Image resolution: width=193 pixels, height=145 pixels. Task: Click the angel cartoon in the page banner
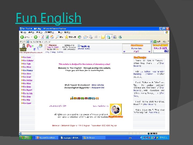tap(40, 46)
